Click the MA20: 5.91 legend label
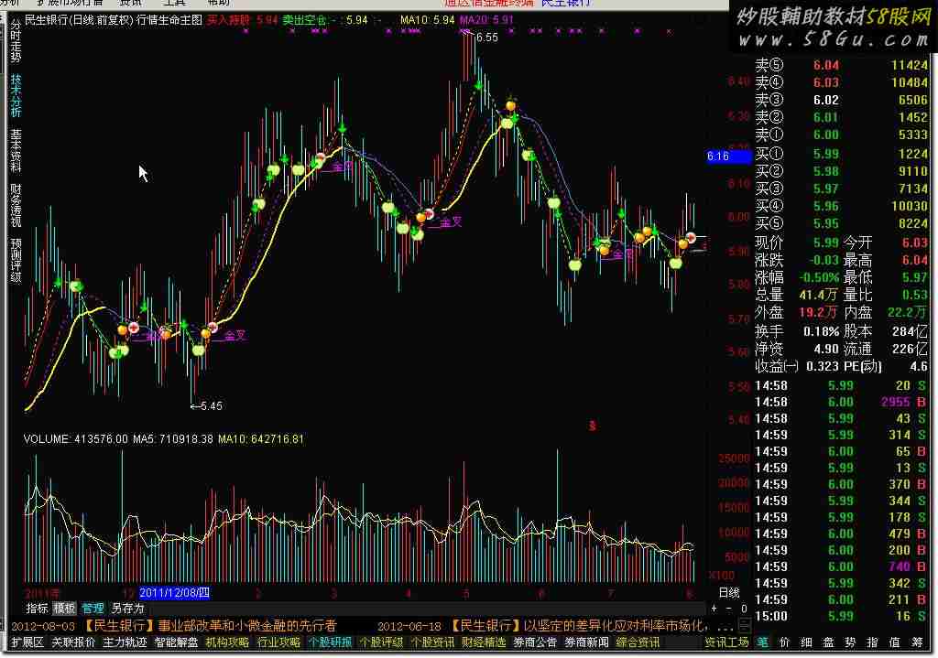Screen dimensions: 938x658 point(486,20)
